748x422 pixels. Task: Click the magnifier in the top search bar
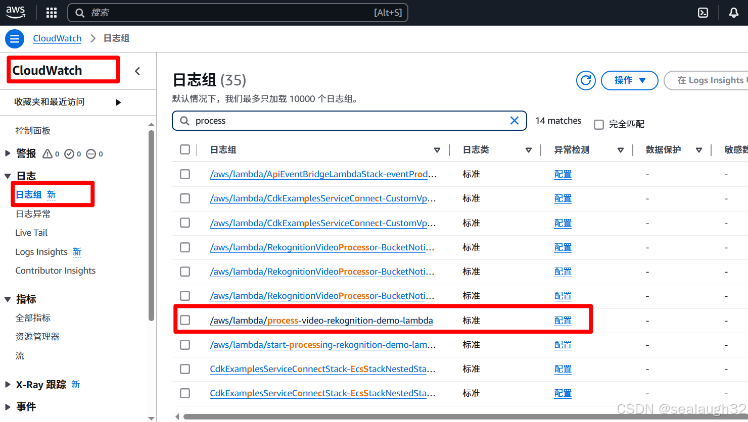pyautogui.click(x=80, y=13)
